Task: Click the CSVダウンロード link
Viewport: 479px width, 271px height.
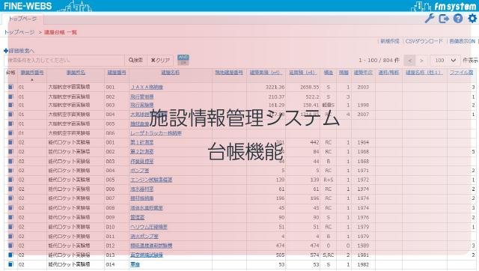Action: (x=424, y=41)
